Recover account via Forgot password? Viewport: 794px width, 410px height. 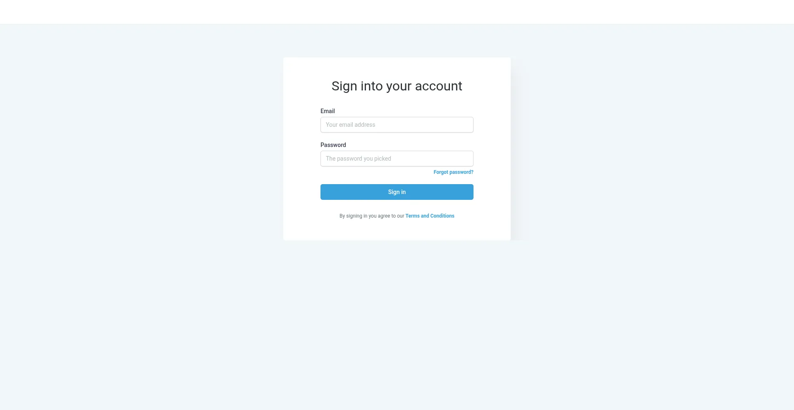coord(453,172)
